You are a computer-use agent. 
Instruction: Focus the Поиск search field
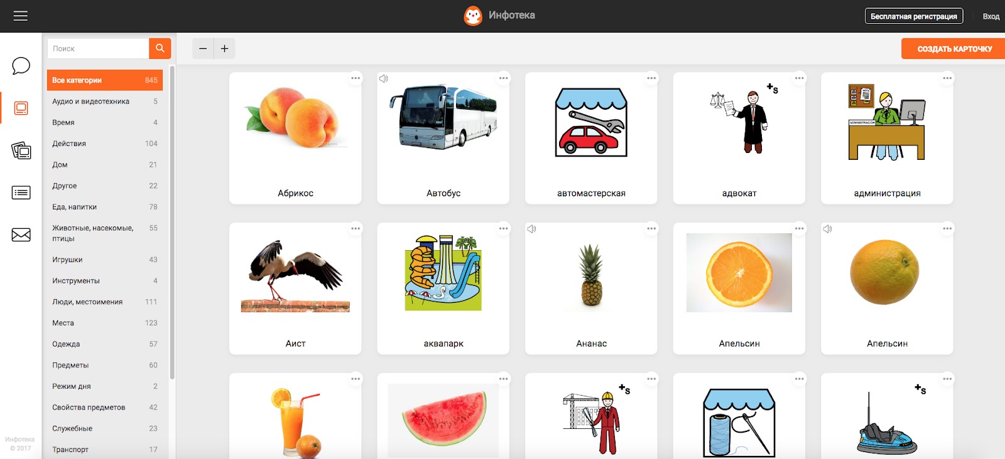click(98, 48)
